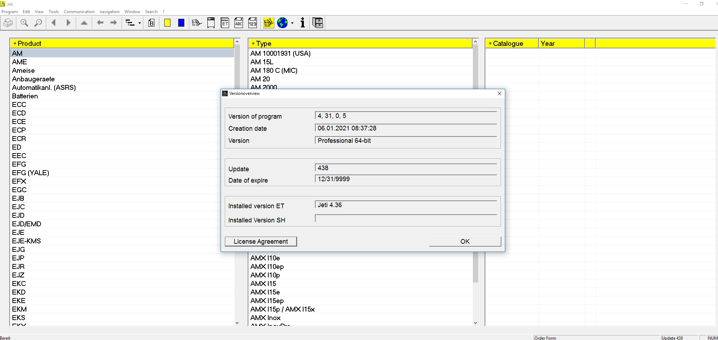
Task: Click the yellow highlight color square
Action: pyautogui.click(x=167, y=23)
